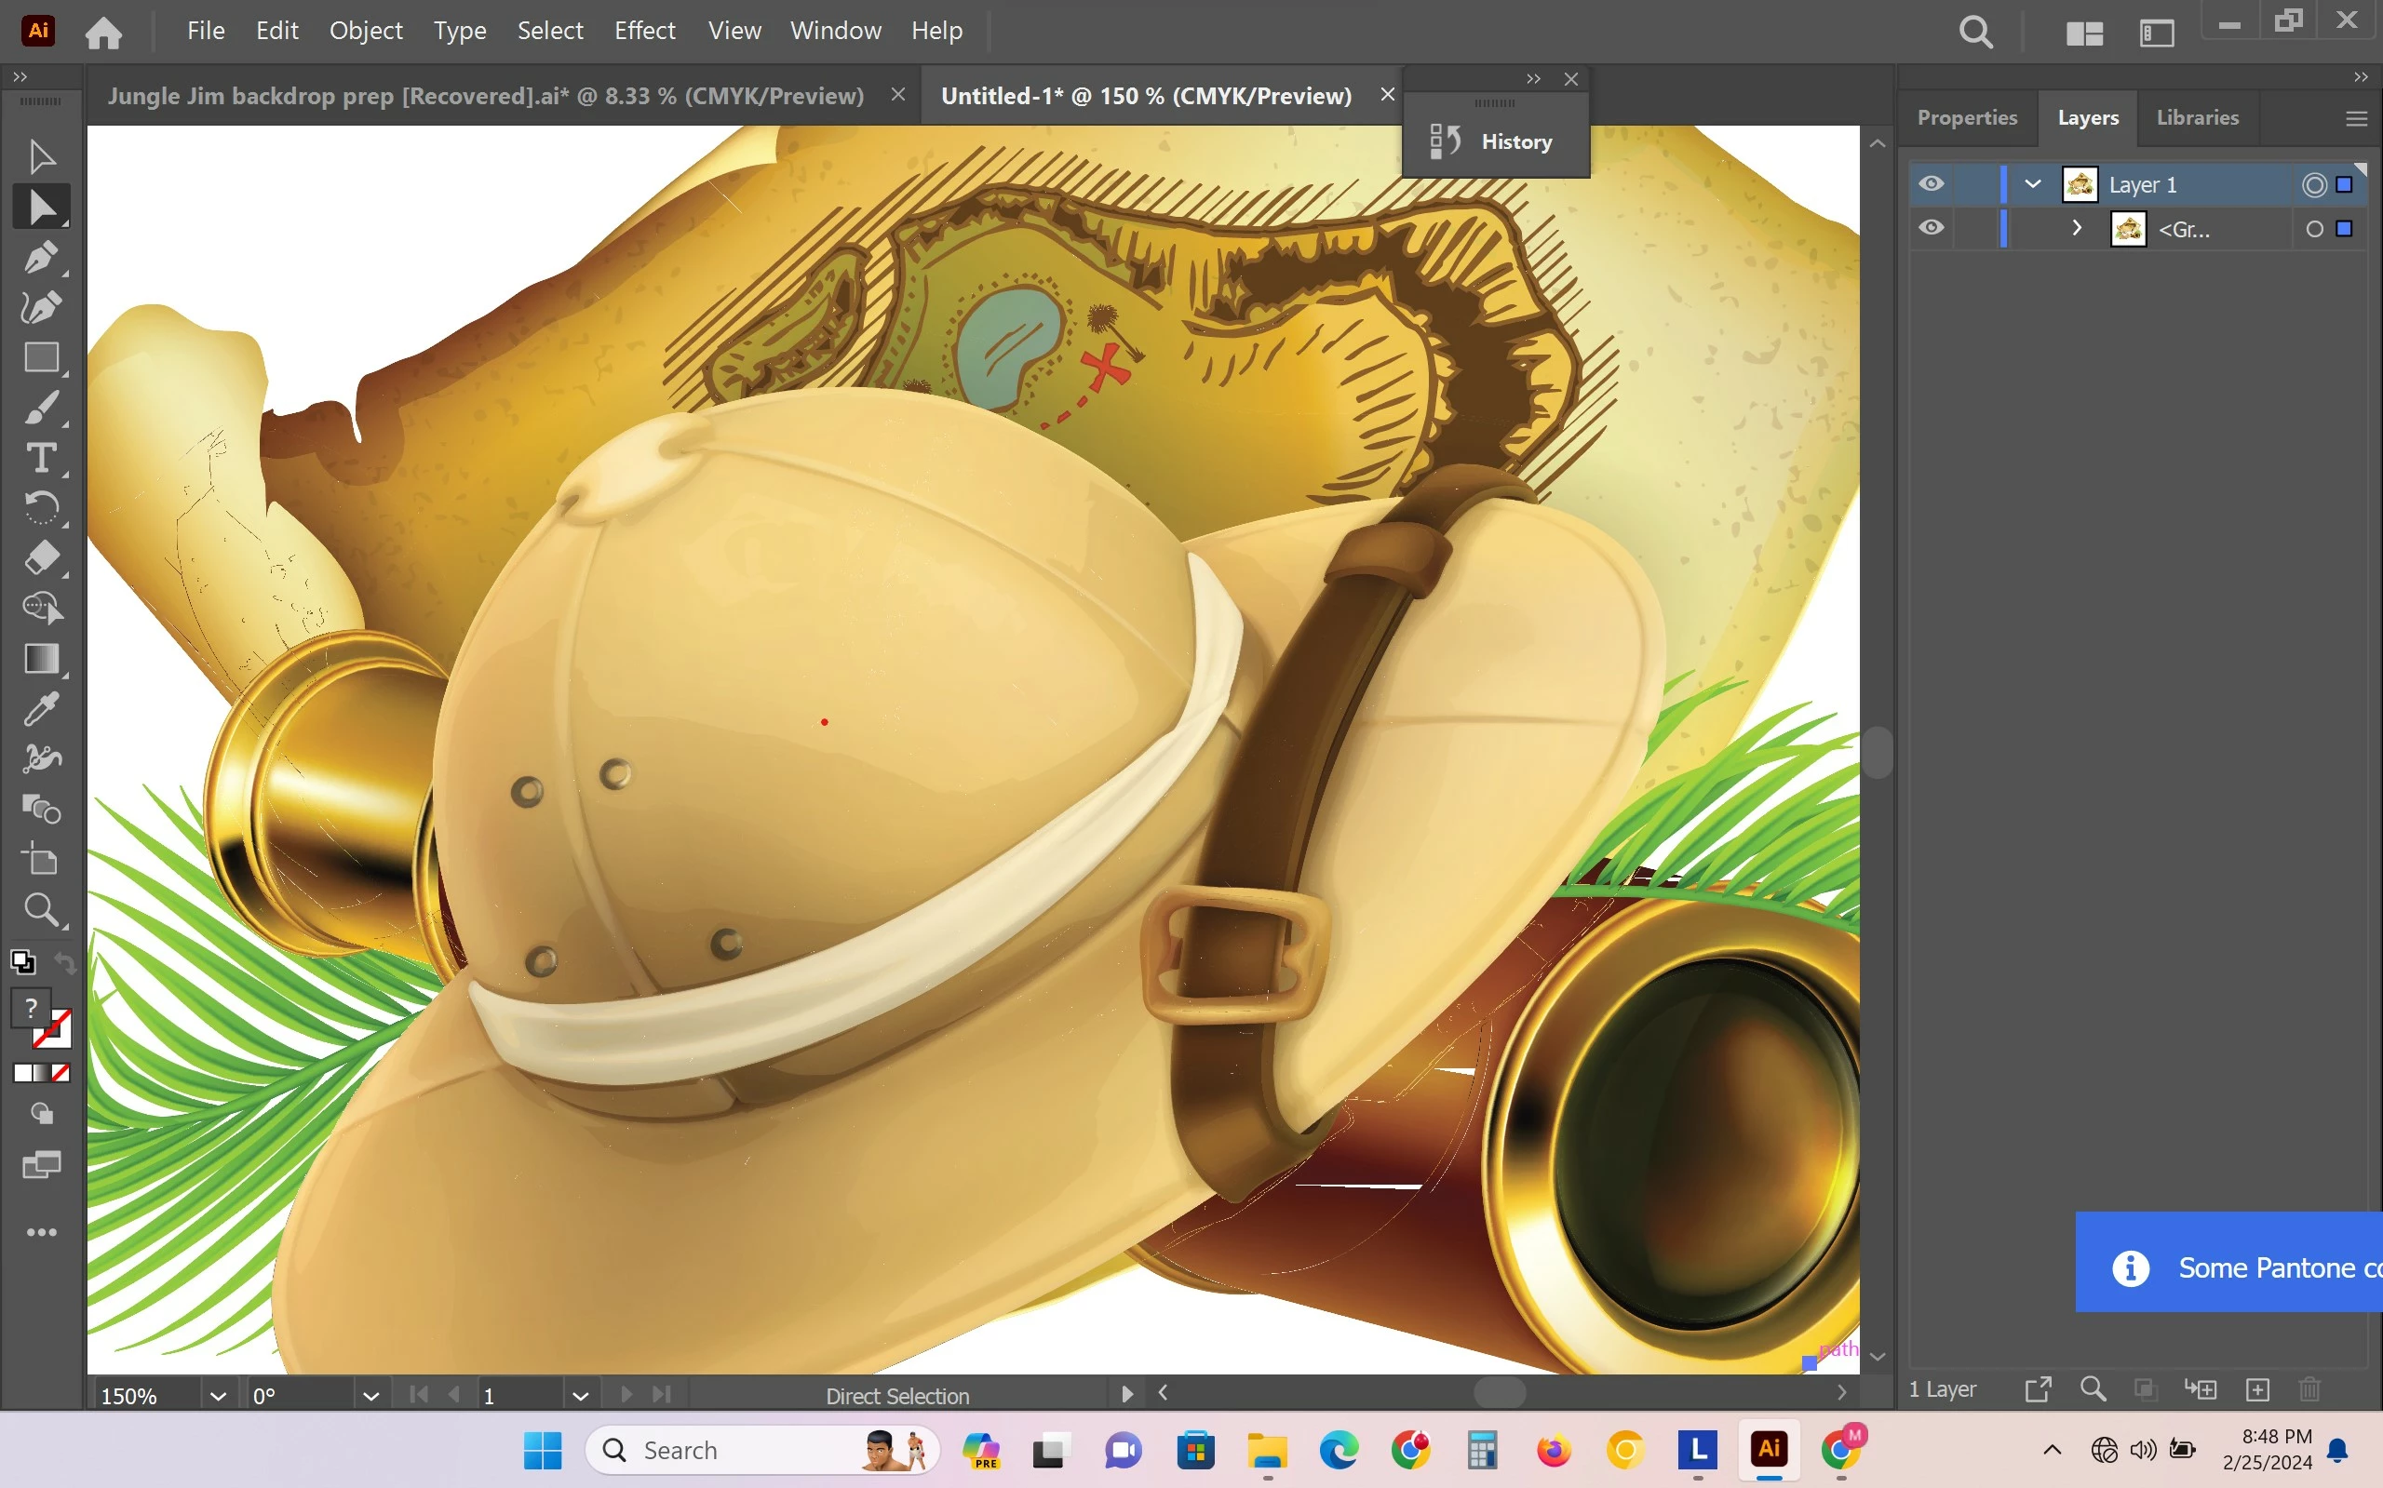Switch to the Properties tab
Viewport: 2383px width, 1488px height.
1967,117
